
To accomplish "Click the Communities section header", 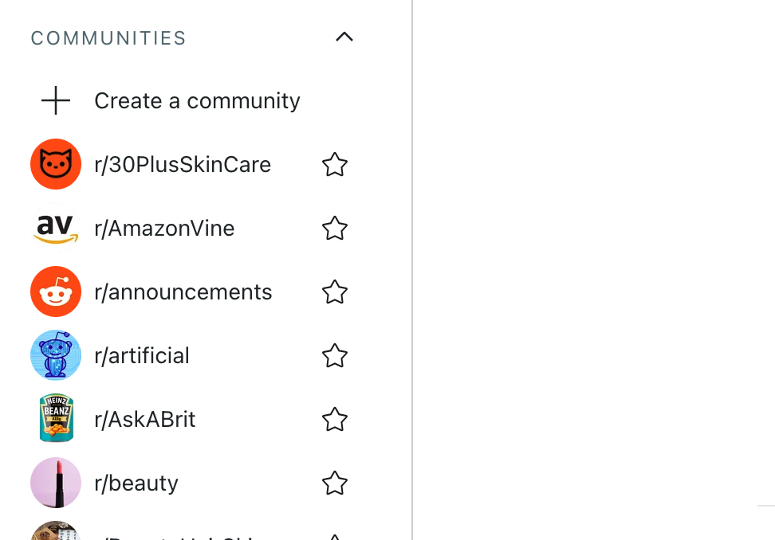I will coord(108,38).
